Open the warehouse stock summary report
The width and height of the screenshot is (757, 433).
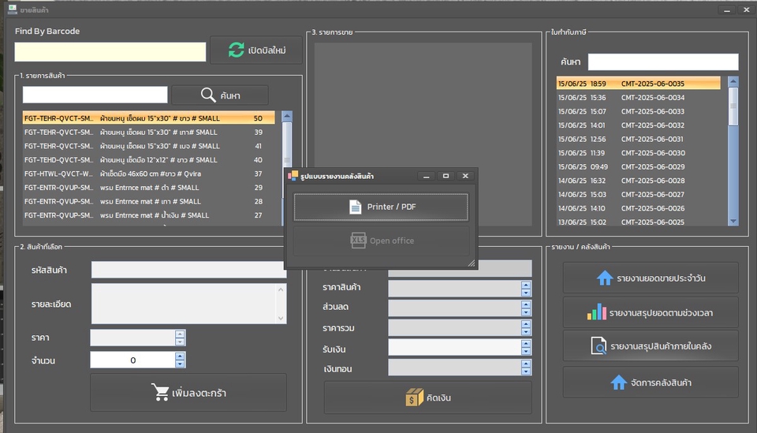coord(599,346)
